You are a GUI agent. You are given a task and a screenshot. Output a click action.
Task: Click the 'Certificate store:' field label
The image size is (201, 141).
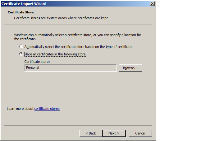pyautogui.click(x=37, y=62)
